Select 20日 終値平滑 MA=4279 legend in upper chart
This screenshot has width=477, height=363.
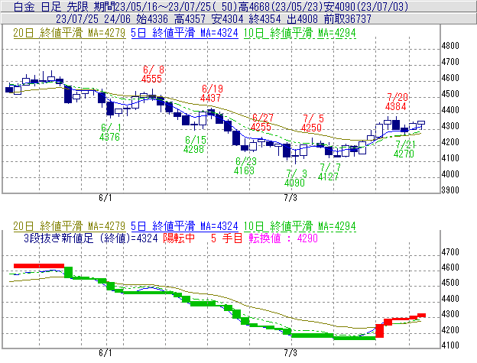click(x=69, y=33)
